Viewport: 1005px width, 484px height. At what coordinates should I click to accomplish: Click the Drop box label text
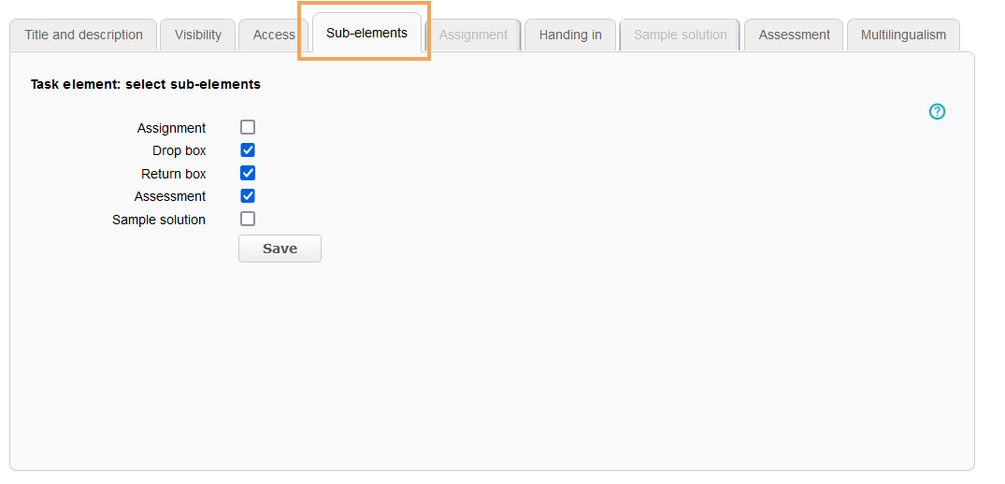pos(179,150)
